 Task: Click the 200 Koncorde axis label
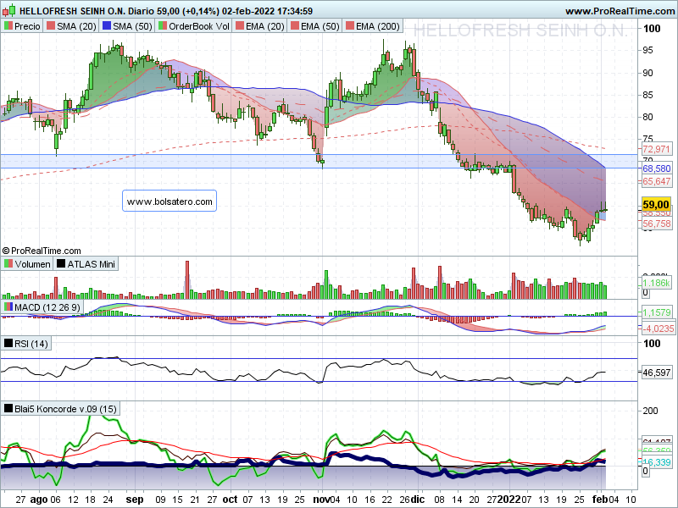click(650, 411)
